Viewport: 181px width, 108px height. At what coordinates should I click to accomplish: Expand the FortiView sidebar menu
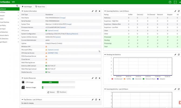tap(18, 12)
